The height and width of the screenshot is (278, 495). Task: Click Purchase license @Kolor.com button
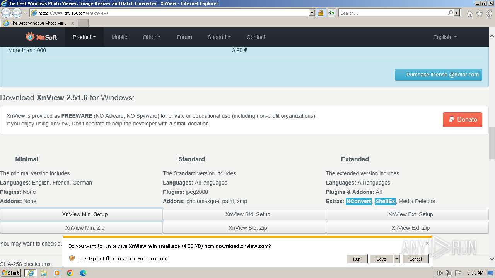point(439,75)
